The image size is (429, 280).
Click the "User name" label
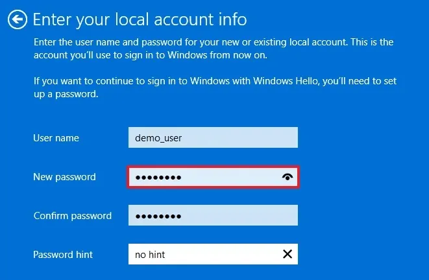[56, 138]
